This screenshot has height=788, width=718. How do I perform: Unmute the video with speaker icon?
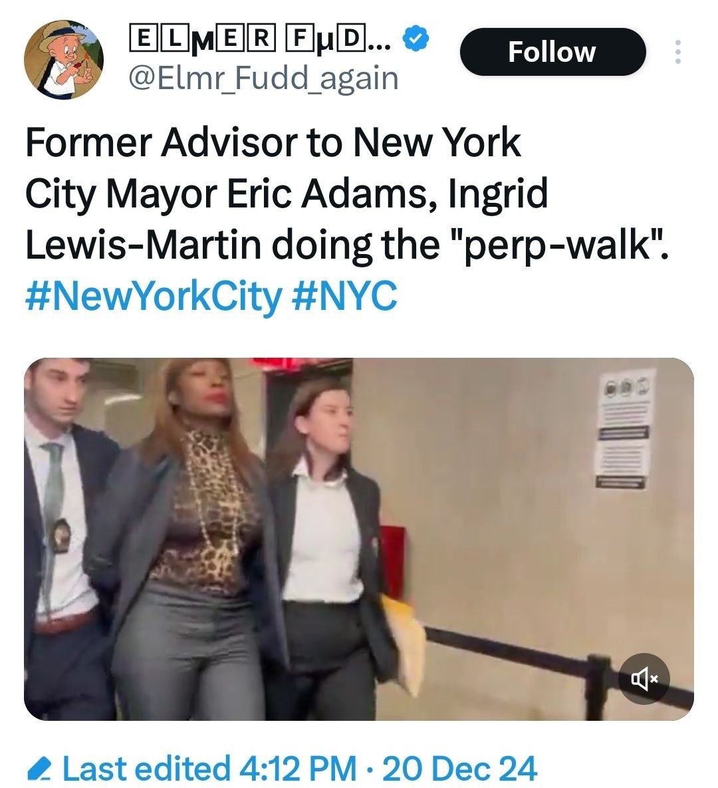point(644,679)
